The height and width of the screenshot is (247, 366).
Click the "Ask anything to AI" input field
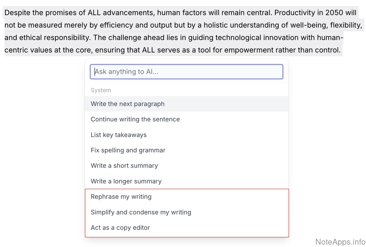tap(186, 72)
